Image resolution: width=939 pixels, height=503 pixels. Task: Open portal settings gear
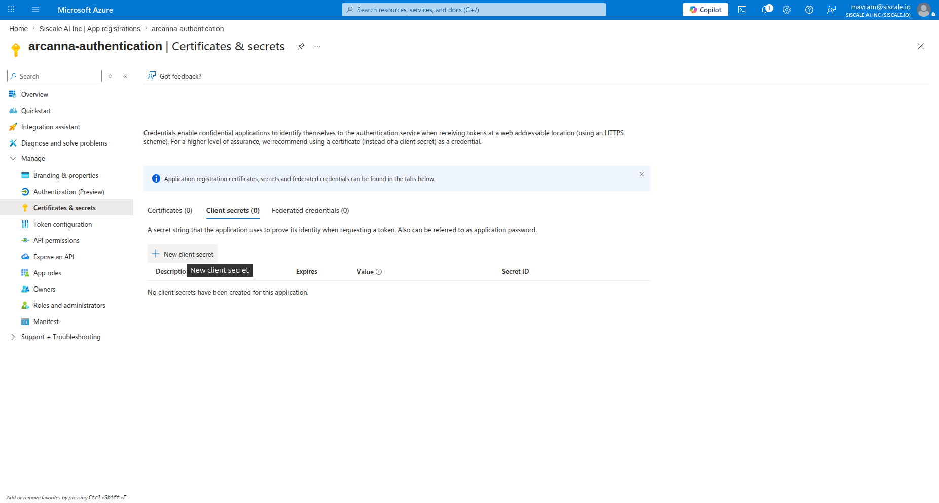787,10
